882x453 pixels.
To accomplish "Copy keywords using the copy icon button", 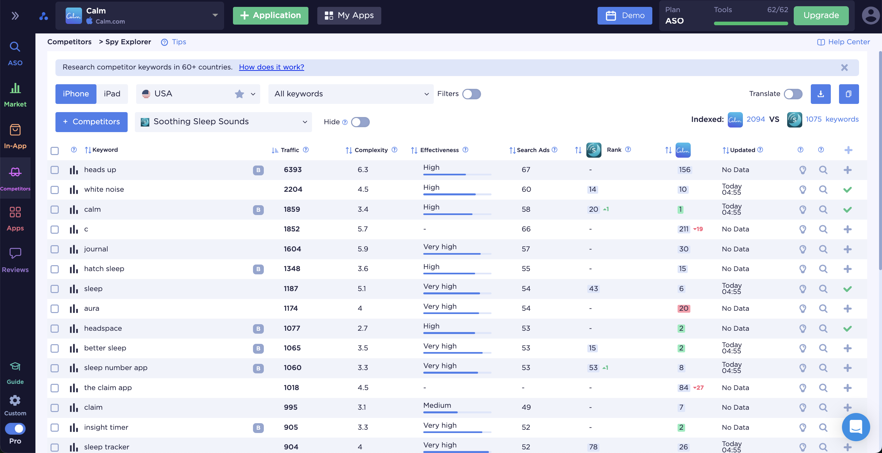I will click(849, 94).
